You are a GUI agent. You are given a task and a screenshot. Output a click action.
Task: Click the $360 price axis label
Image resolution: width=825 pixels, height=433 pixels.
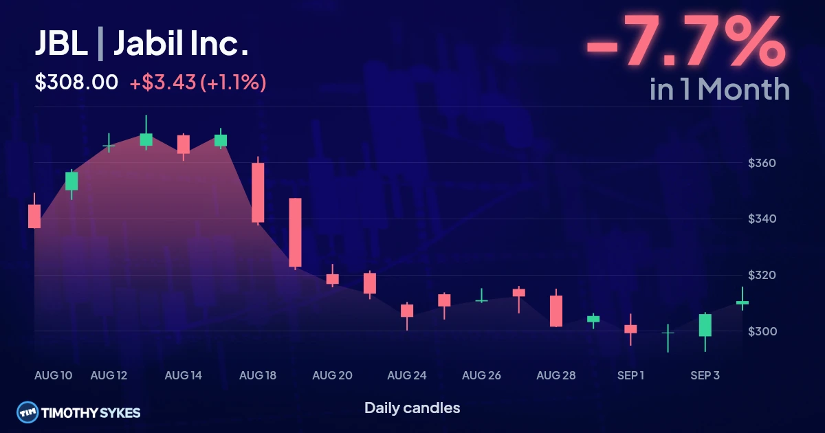coord(761,164)
